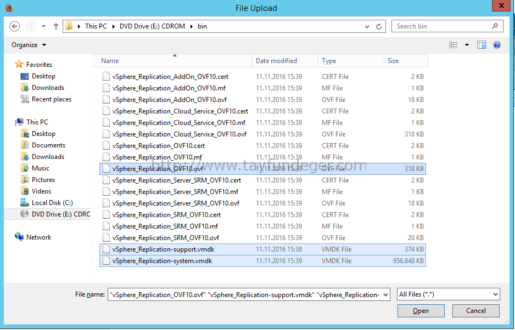Close the File Upload dialog
Image resolution: width=515 pixels, height=330 pixels.
501,5
